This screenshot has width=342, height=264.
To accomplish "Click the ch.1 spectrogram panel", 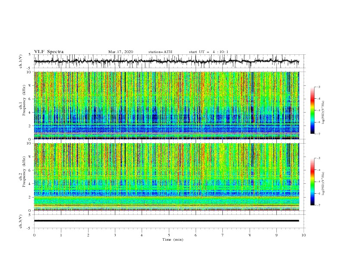I will [x=166, y=105].
